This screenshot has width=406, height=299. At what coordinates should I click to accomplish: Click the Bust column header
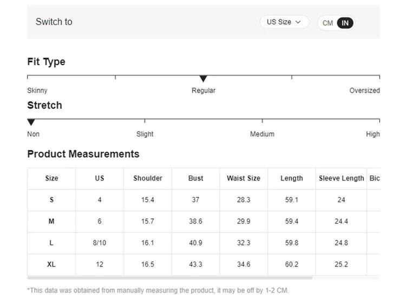tap(196, 178)
